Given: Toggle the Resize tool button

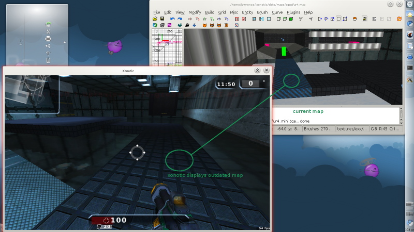Looking at the screenshot, I should click(339, 19).
